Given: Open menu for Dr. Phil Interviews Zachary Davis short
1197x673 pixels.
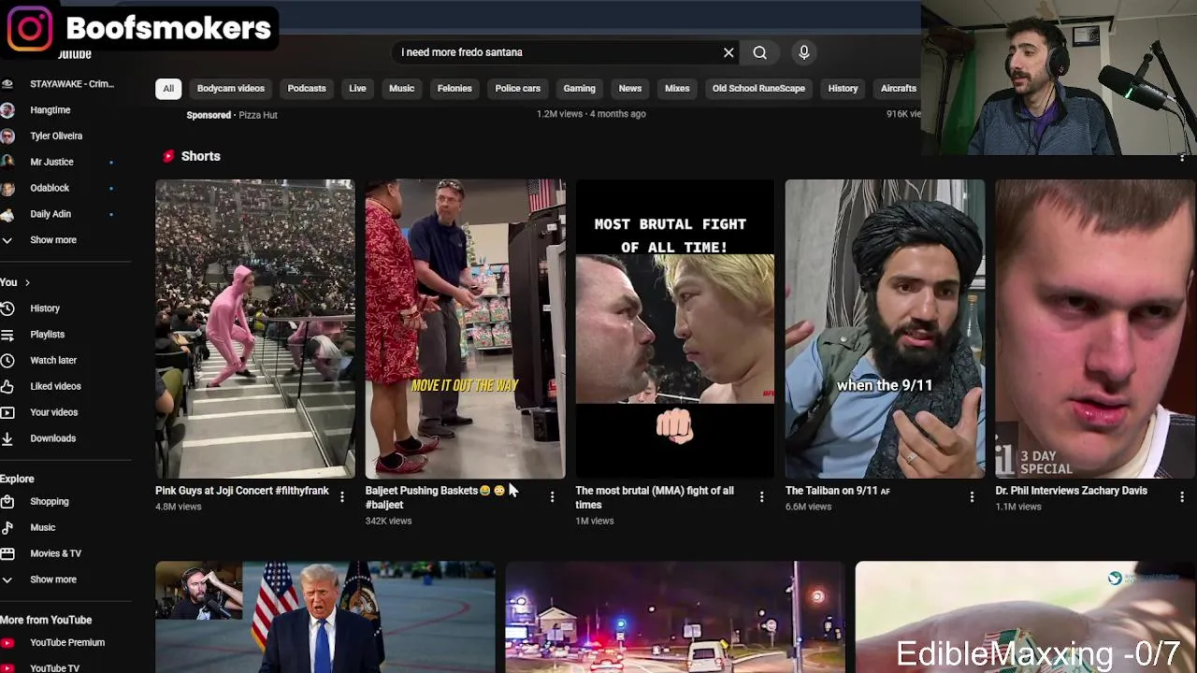Looking at the screenshot, I should pyautogui.click(x=1182, y=497).
